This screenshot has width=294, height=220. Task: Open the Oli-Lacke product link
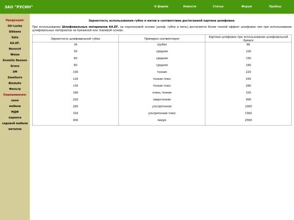(15, 26)
